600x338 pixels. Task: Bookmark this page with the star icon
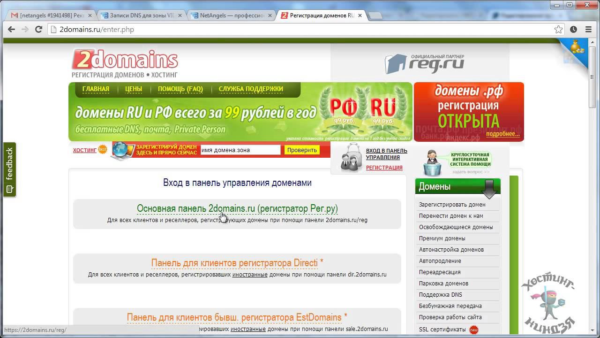pos(558,29)
